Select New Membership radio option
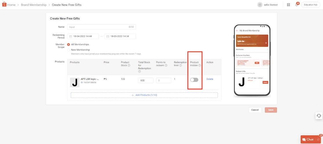The image size is (323, 144). coord(69,50)
